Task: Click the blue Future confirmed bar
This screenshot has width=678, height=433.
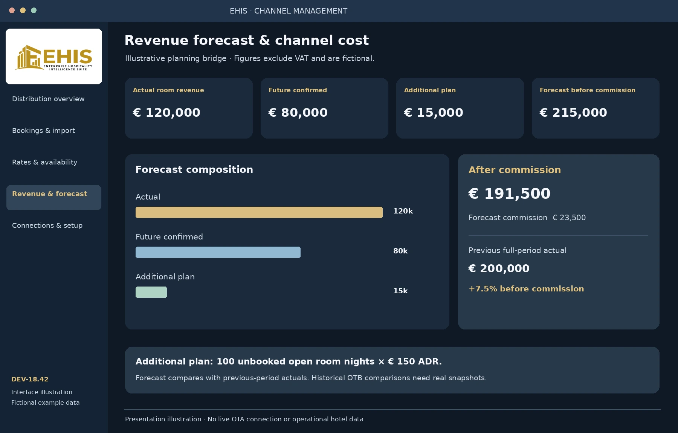Action: point(218,252)
